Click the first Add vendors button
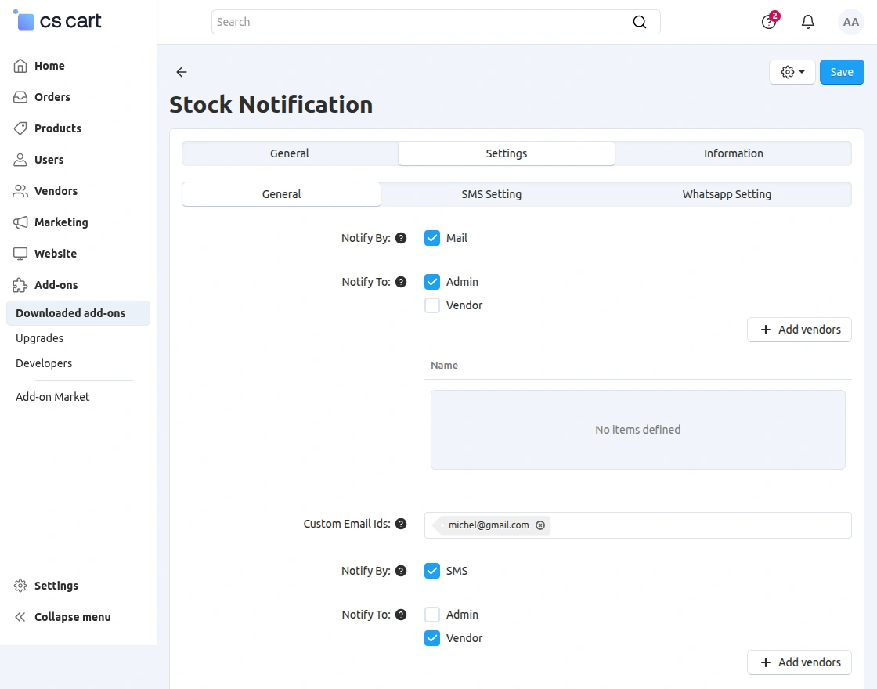The height and width of the screenshot is (689, 877). 799,330
